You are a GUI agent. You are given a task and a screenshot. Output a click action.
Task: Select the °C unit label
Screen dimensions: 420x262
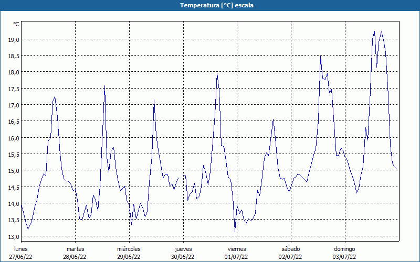point(16,24)
